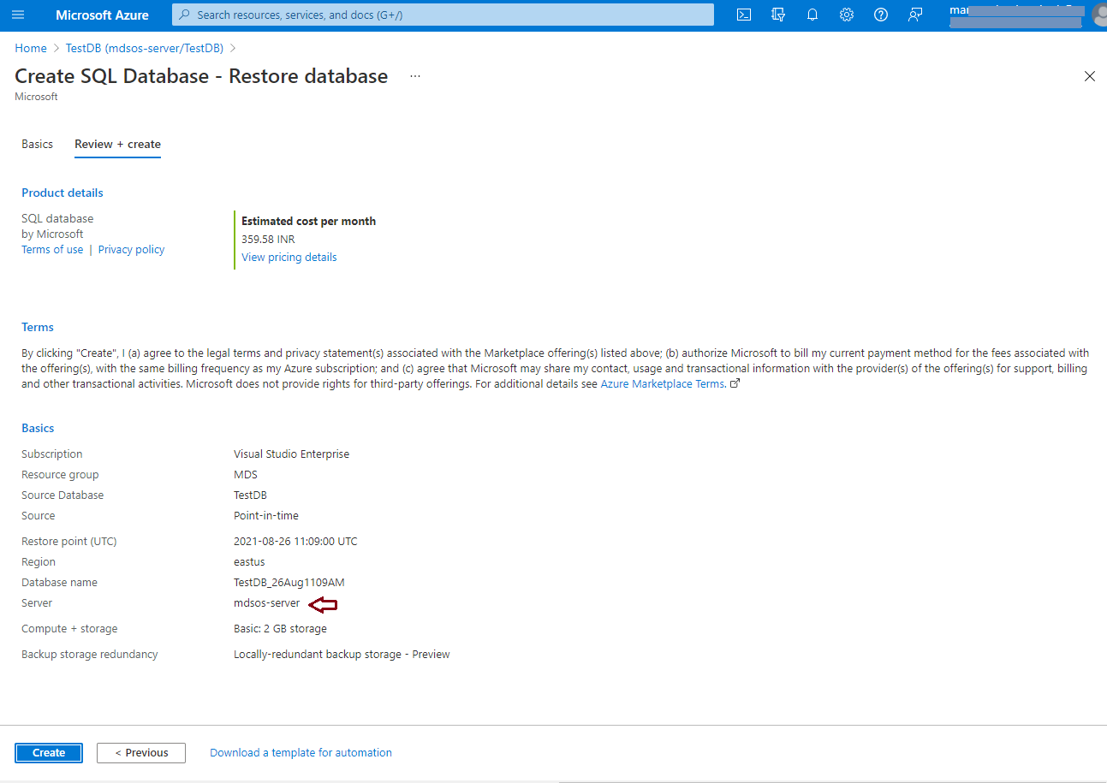Launch Cloud Shell from the top bar
Viewport: 1107px width, 783px height.
(744, 15)
